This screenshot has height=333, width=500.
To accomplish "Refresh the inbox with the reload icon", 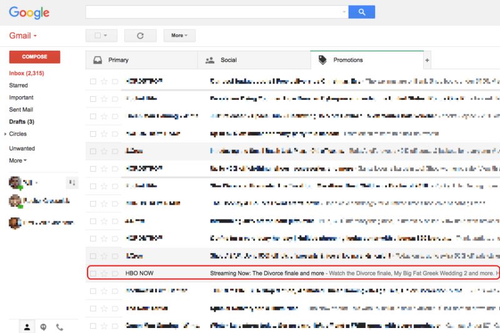I will coord(140,36).
